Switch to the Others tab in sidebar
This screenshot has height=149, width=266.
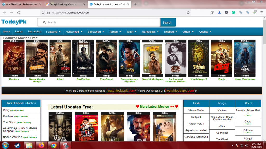pos(248,103)
